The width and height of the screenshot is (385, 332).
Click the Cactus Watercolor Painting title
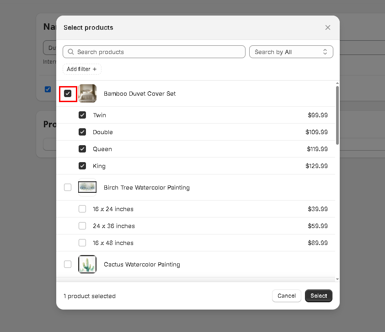(142, 265)
